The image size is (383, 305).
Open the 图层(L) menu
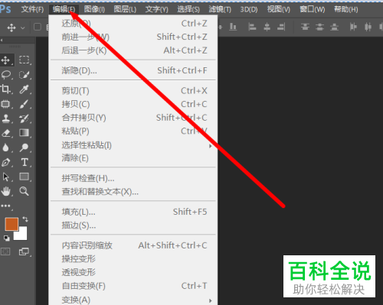tap(125, 9)
